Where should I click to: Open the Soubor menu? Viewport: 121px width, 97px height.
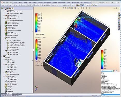click(x=16, y=3)
